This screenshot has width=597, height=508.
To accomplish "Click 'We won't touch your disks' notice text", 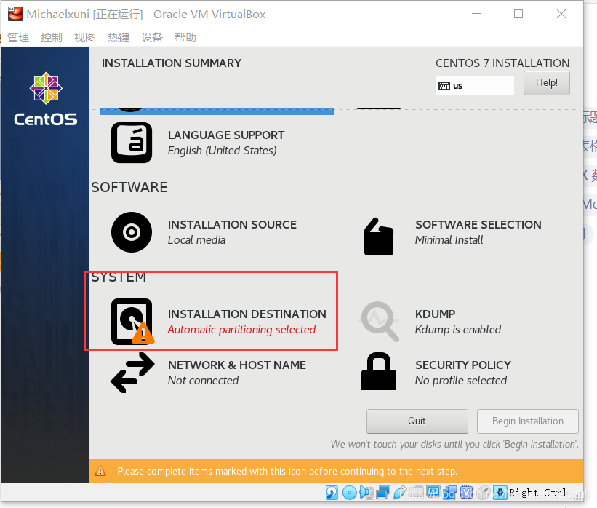I will tap(454, 445).
